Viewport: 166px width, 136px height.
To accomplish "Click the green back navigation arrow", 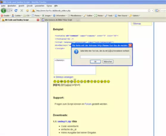I will [4, 11].
